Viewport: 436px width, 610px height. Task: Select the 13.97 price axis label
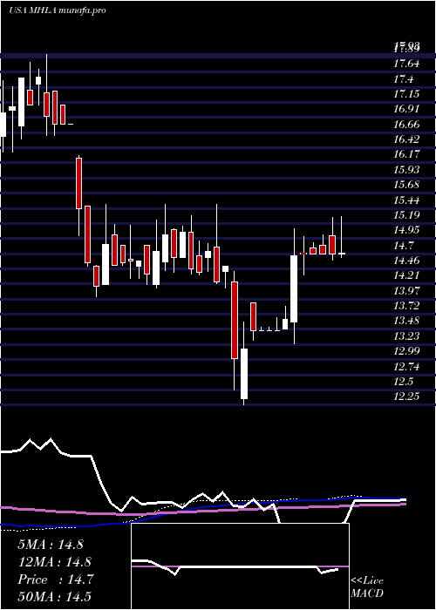(406, 291)
